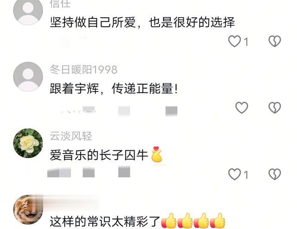297x229 pixels.
Task: Open username 云淡风轻
Action: (71, 136)
